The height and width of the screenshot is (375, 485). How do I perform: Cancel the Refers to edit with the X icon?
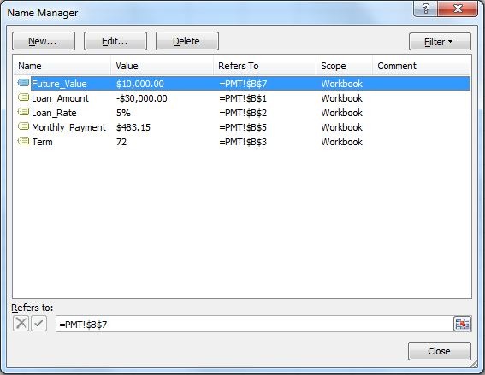point(21,324)
